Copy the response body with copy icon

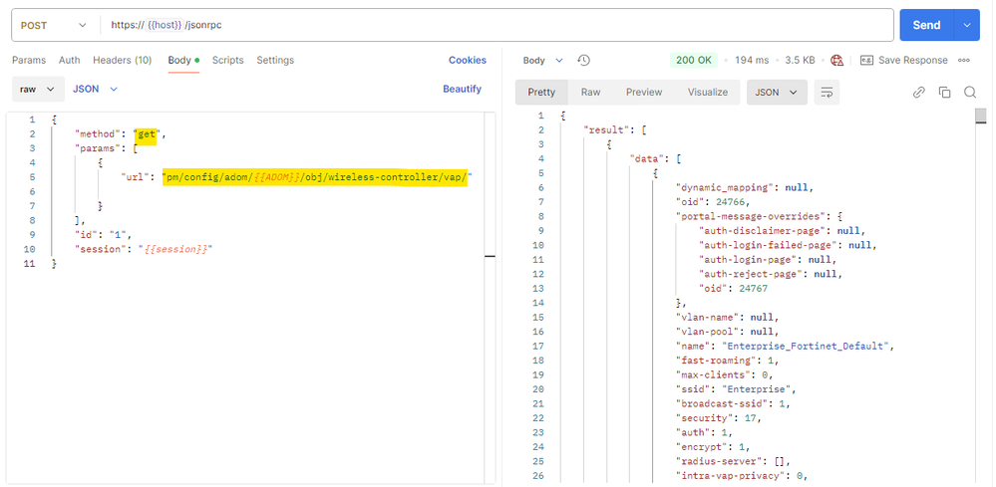[x=944, y=93]
